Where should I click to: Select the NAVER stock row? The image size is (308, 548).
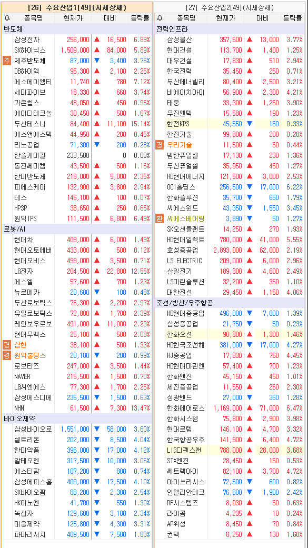77,376
